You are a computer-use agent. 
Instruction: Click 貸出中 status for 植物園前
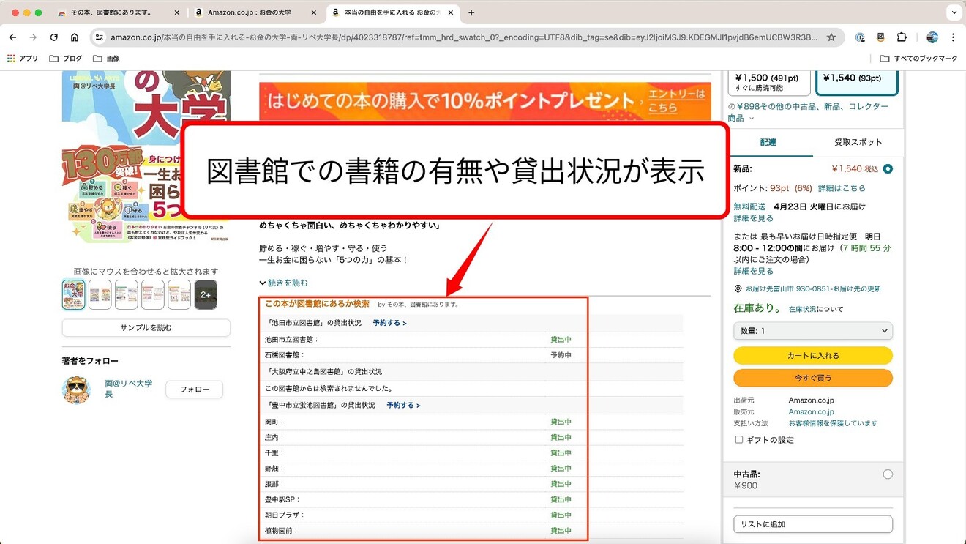[561, 531]
